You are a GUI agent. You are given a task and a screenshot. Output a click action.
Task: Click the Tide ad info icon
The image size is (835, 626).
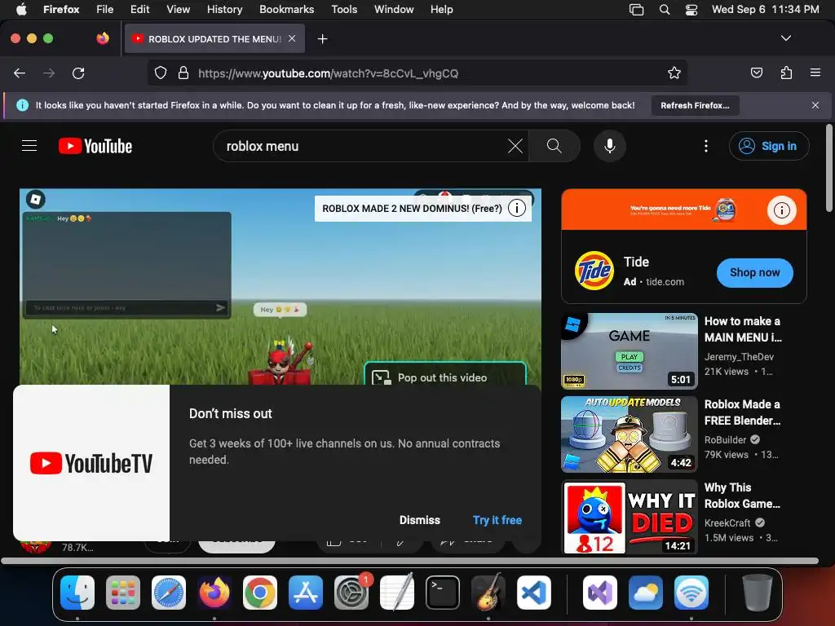pos(781,209)
